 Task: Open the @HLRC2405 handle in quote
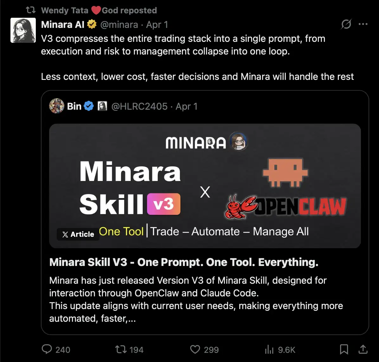[x=139, y=106]
